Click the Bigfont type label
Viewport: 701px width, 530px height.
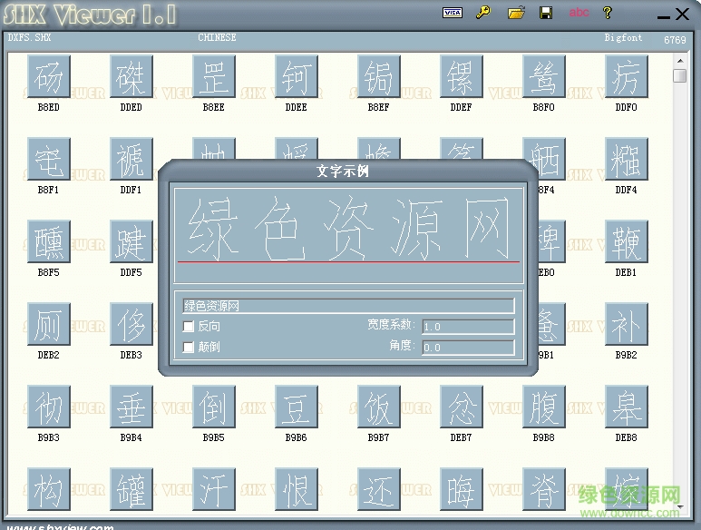click(623, 37)
